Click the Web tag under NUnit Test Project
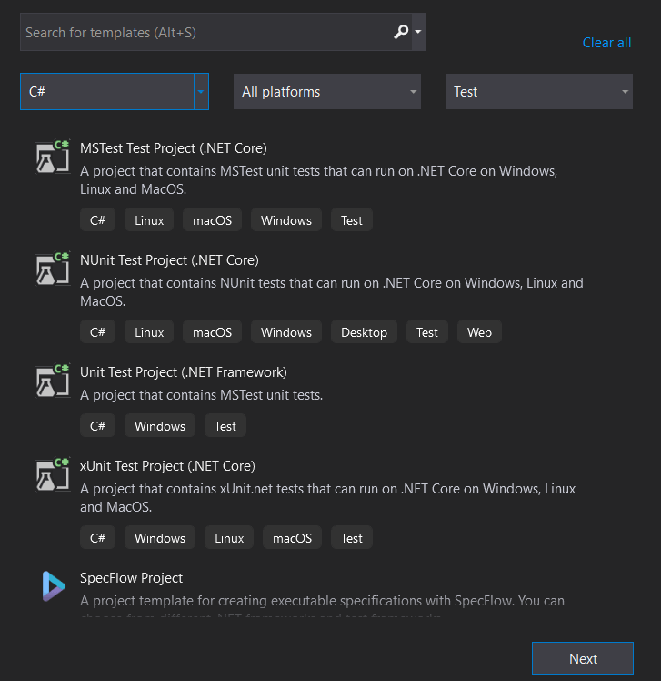Screen dimensions: 661x681 coord(479,332)
